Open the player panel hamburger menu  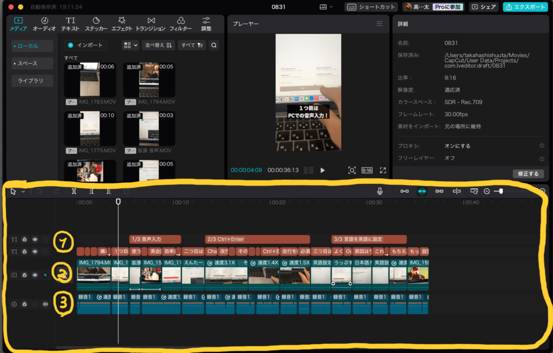click(380, 24)
